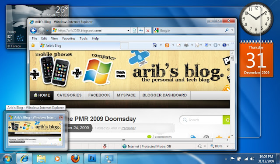Image resolution: width=280 pixels, height=164 pixels.
Task: Click the Arib's Blog preview thumbnail
Action: tap(35, 133)
